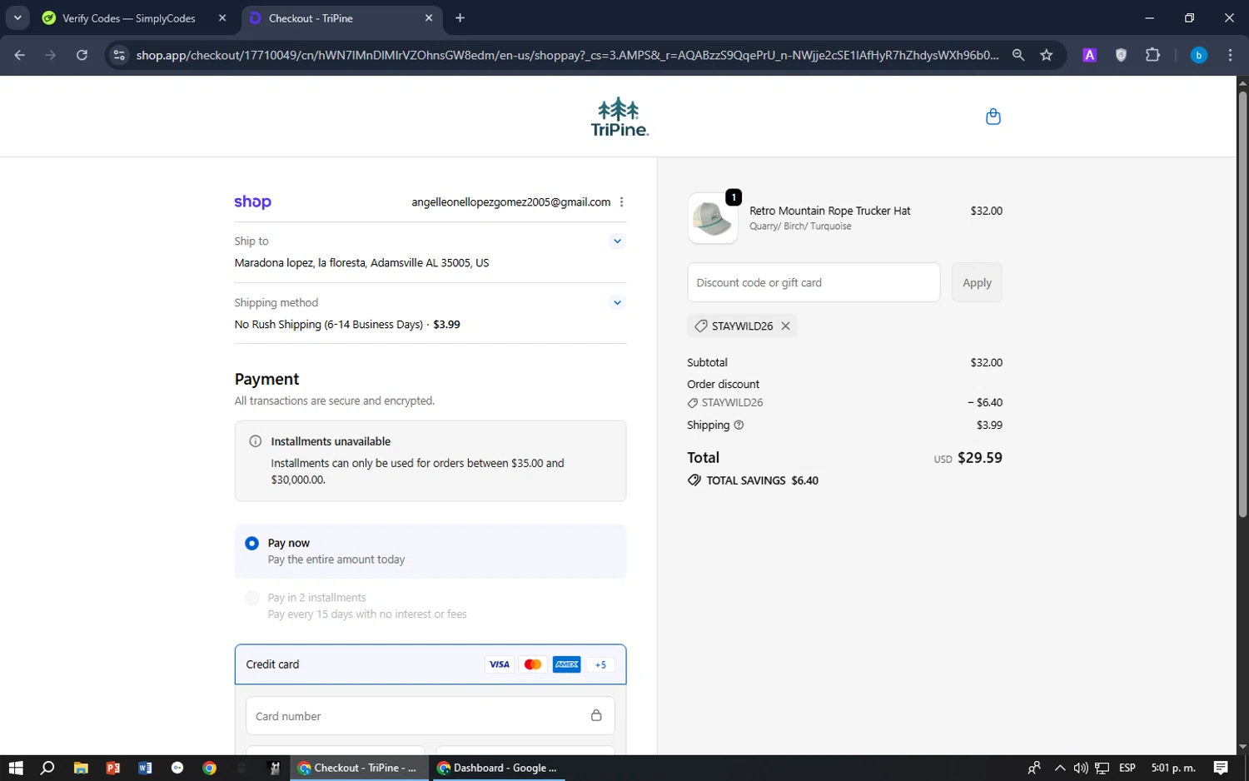Open the purple A extension
This screenshot has width=1249, height=781.
point(1089,55)
